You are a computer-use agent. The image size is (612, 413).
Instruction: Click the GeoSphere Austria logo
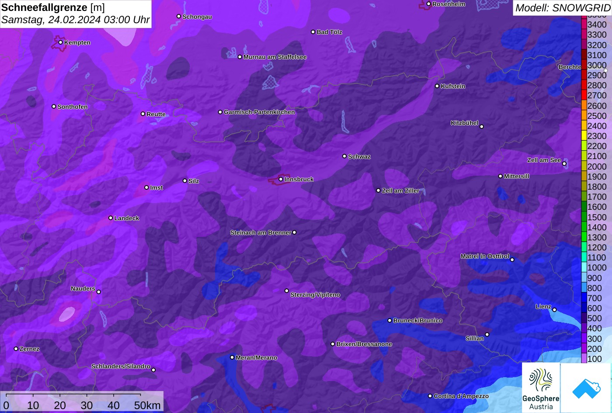coord(541,388)
